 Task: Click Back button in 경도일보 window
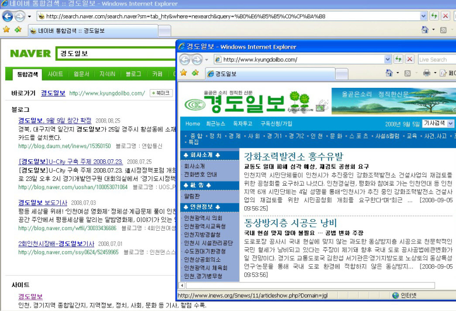[185, 60]
